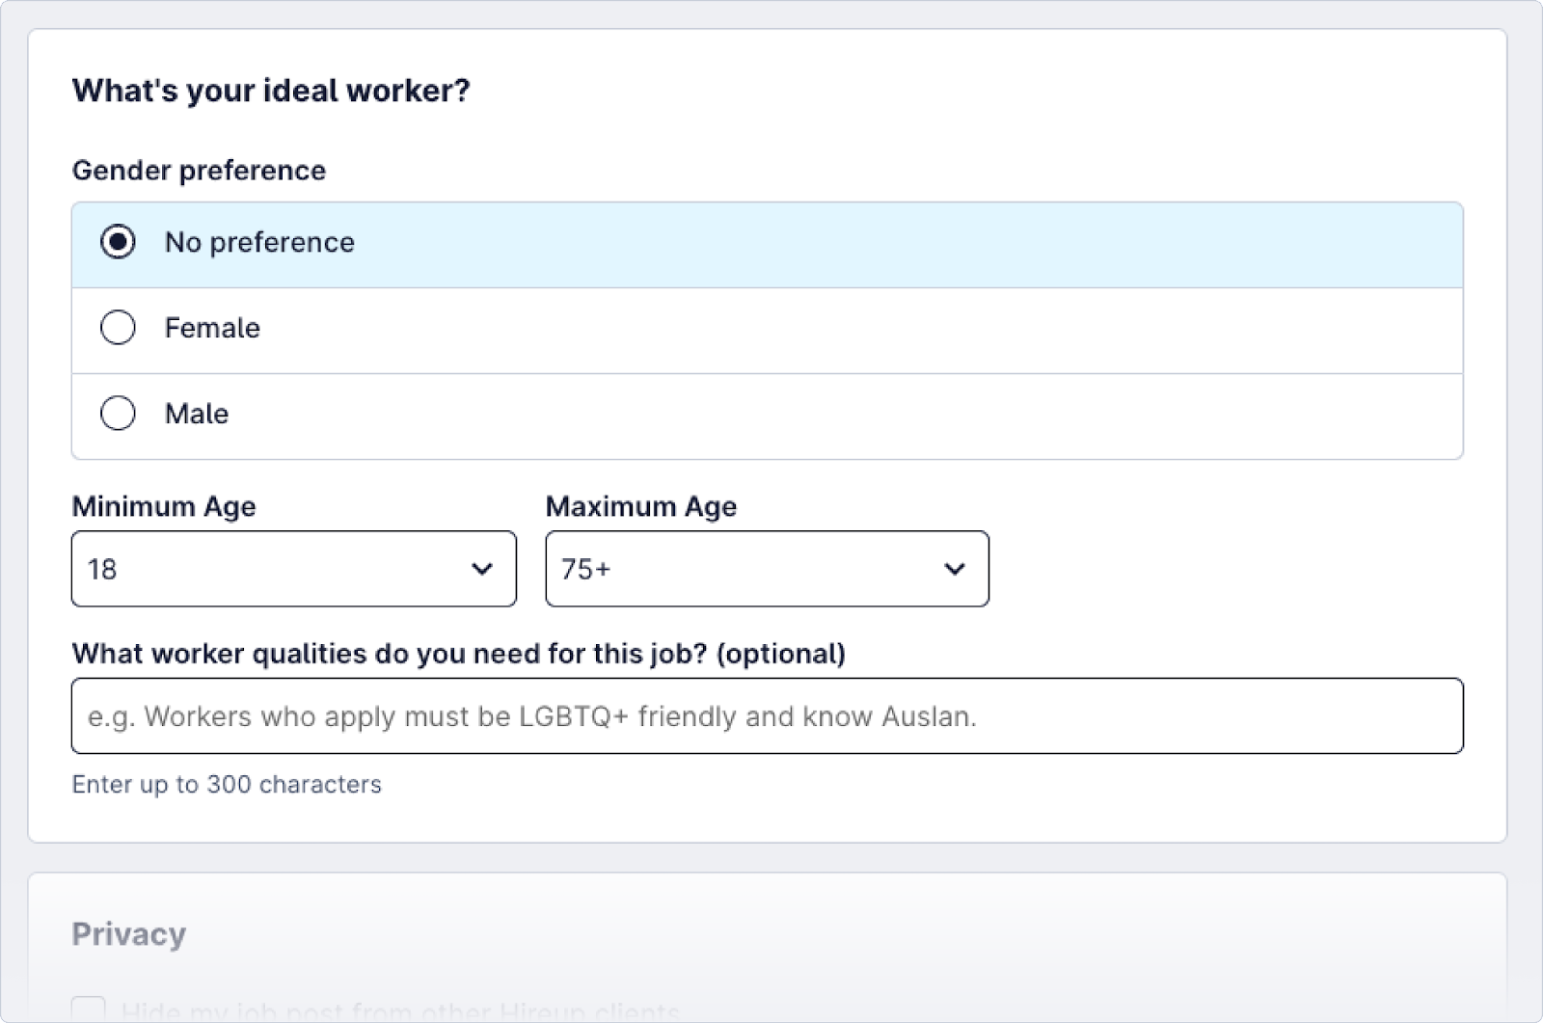Screen dimensions: 1543x1023
Task: Click the Enter up to 300 characters hint
Action: [x=226, y=784]
